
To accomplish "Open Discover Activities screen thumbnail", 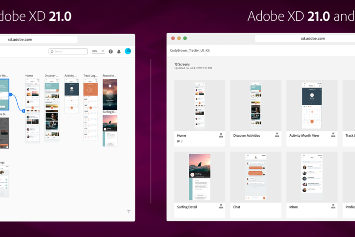I will [256, 106].
